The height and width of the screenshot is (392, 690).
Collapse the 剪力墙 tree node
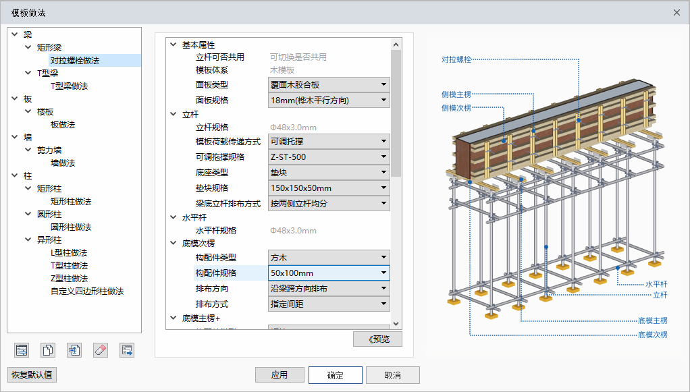[x=28, y=150]
